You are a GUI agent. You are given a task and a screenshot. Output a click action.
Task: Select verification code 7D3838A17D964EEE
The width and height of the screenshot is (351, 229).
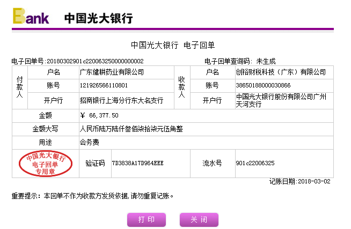pos(138,163)
